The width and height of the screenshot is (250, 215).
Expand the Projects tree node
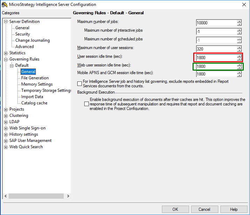[6, 110]
